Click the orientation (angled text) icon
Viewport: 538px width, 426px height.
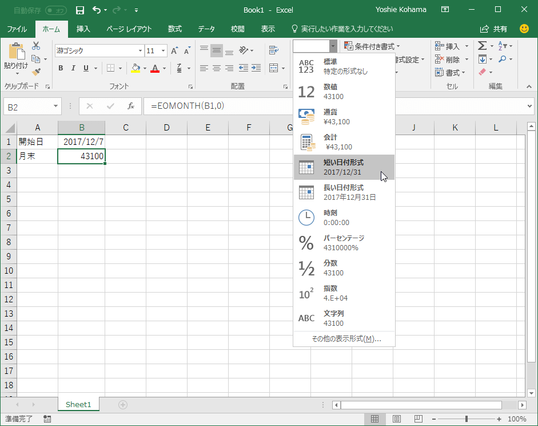point(243,50)
